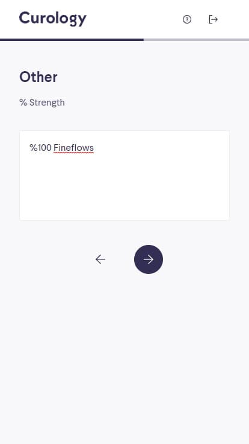The image size is (249, 444).
Task: Focus the % Strength text area
Action: [124, 176]
